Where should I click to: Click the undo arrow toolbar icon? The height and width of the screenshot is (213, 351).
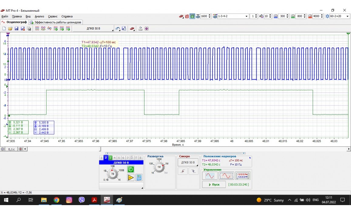118,29
